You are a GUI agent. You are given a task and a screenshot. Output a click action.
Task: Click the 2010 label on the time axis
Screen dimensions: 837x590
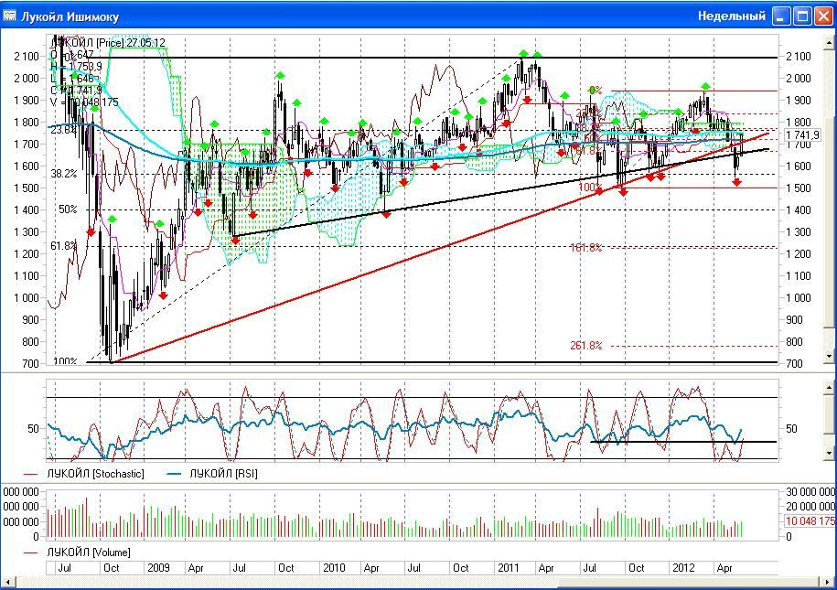pos(334,568)
